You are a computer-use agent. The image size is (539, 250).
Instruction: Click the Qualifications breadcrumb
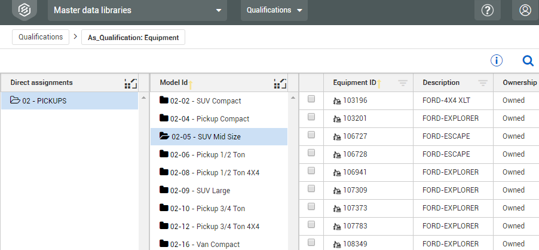coord(41,37)
